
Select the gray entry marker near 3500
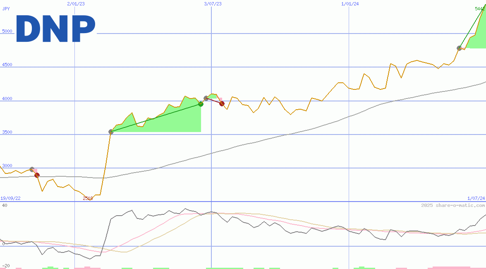(111, 132)
